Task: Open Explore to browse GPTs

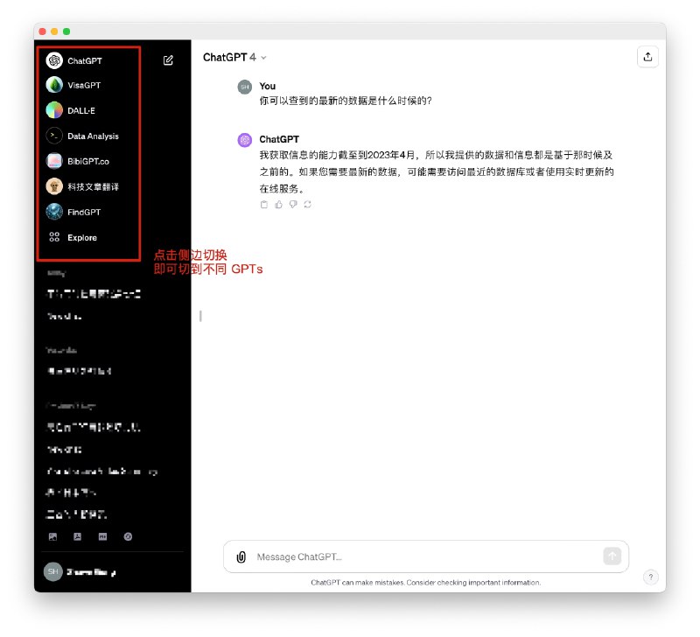Action: (x=73, y=237)
